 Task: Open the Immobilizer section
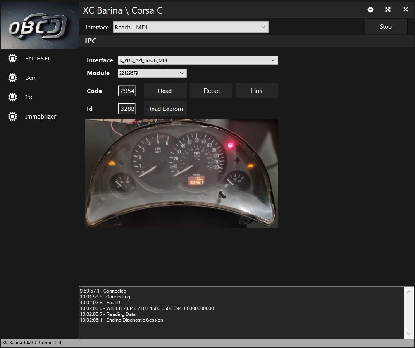[41, 117]
